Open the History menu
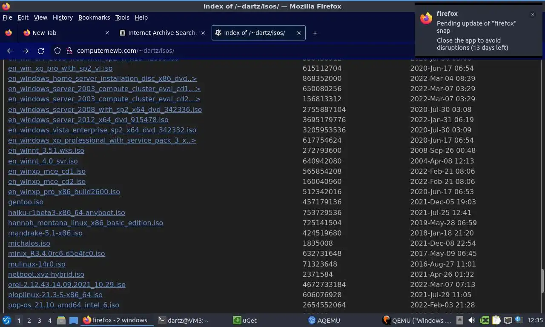 (x=63, y=17)
